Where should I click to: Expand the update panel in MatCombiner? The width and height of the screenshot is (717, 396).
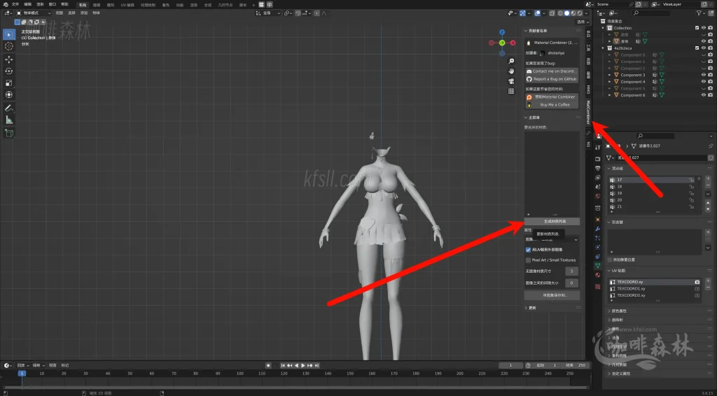[531, 308]
